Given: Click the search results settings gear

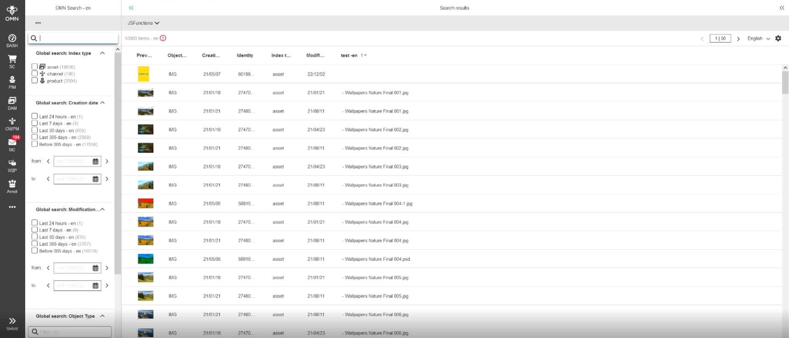Looking at the screenshot, I should pos(778,38).
